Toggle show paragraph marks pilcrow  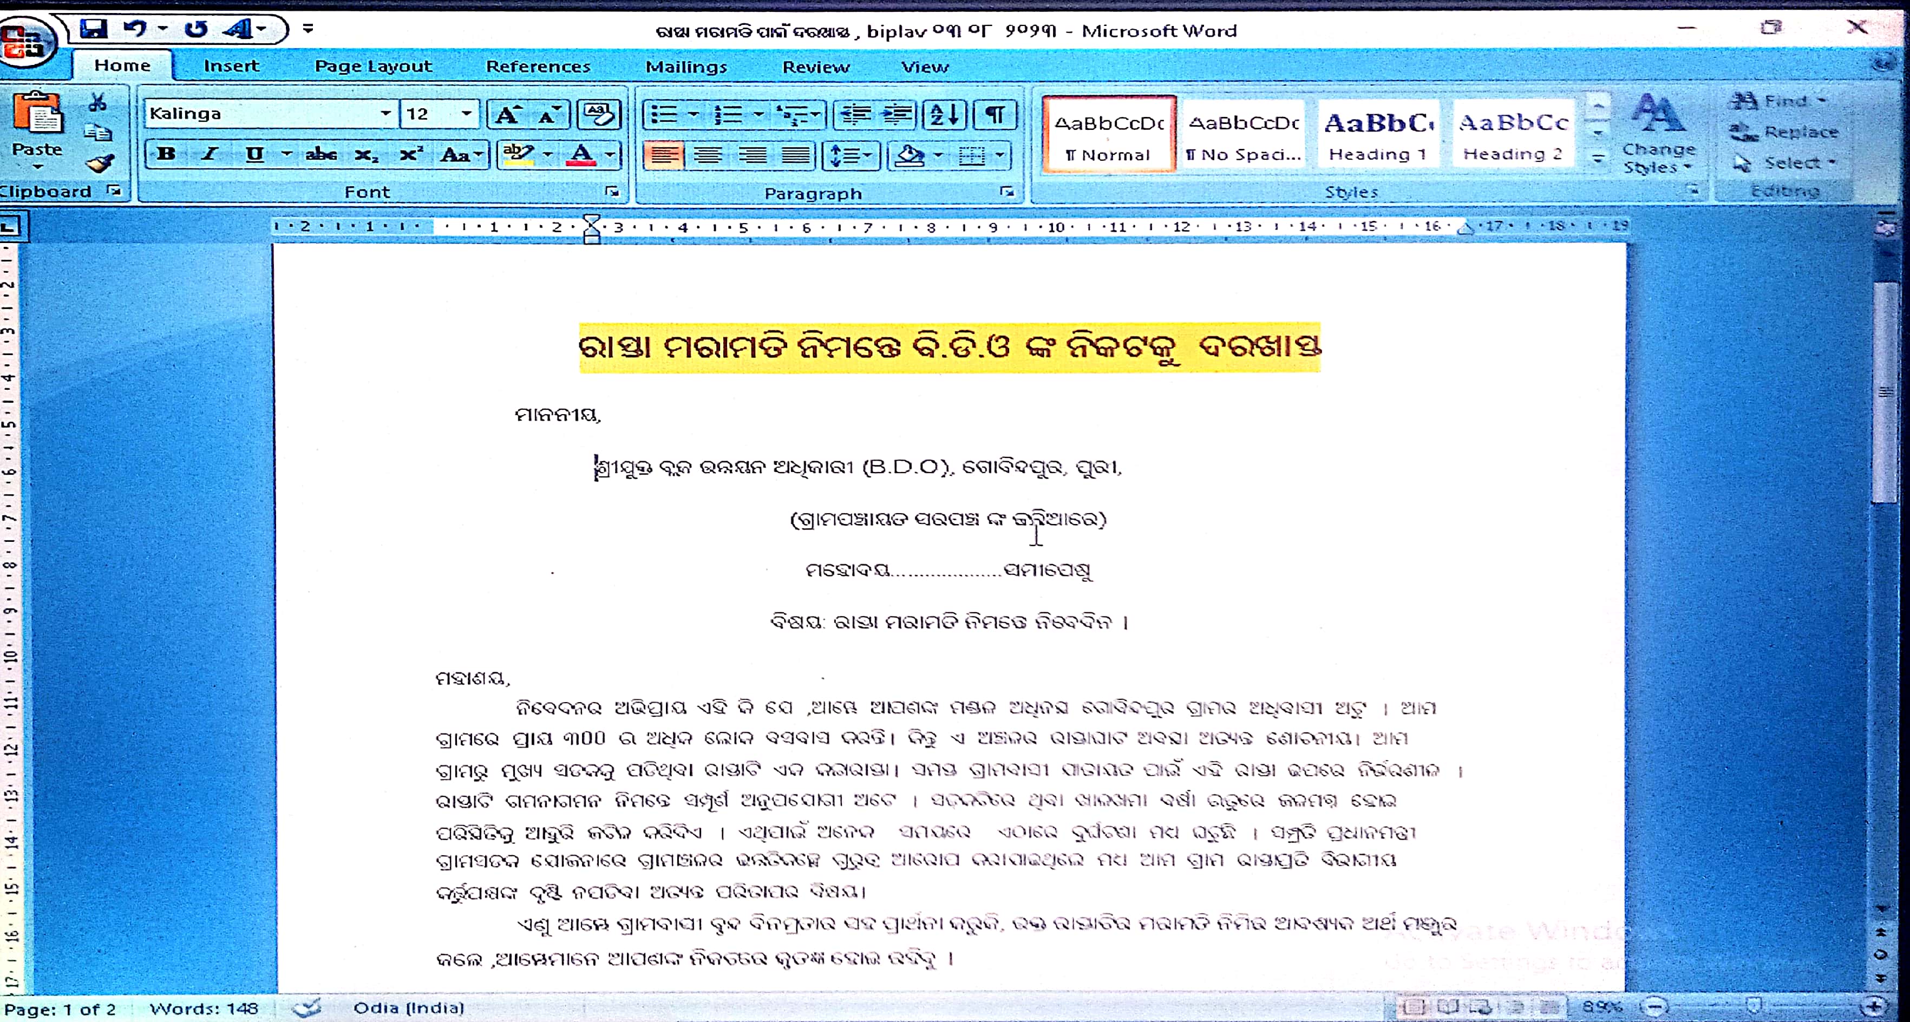(x=995, y=115)
